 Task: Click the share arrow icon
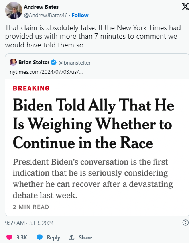click(71, 237)
